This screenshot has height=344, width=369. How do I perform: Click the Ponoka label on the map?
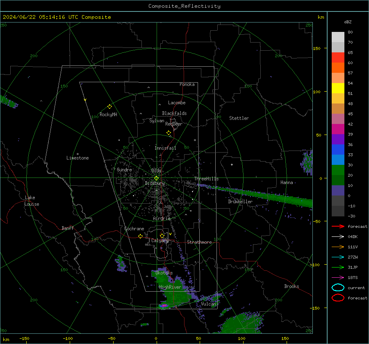pyautogui.click(x=187, y=84)
